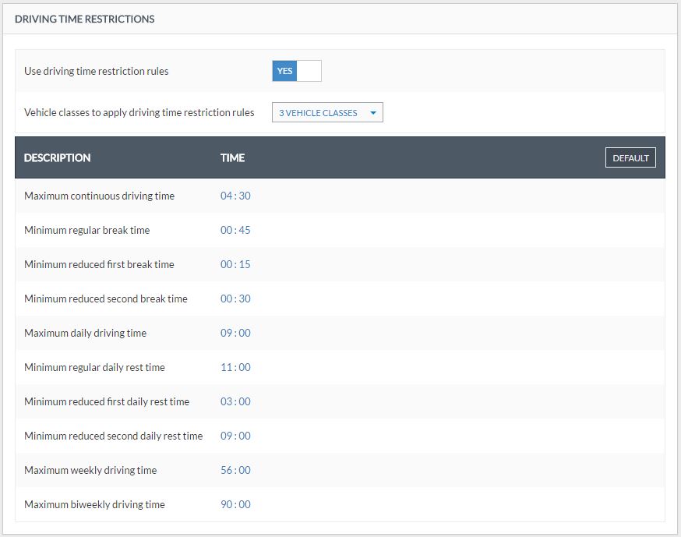Edit maximum biweekly driving time value 90:00
This screenshot has height=537, width=681.
[x=235, y=505]
